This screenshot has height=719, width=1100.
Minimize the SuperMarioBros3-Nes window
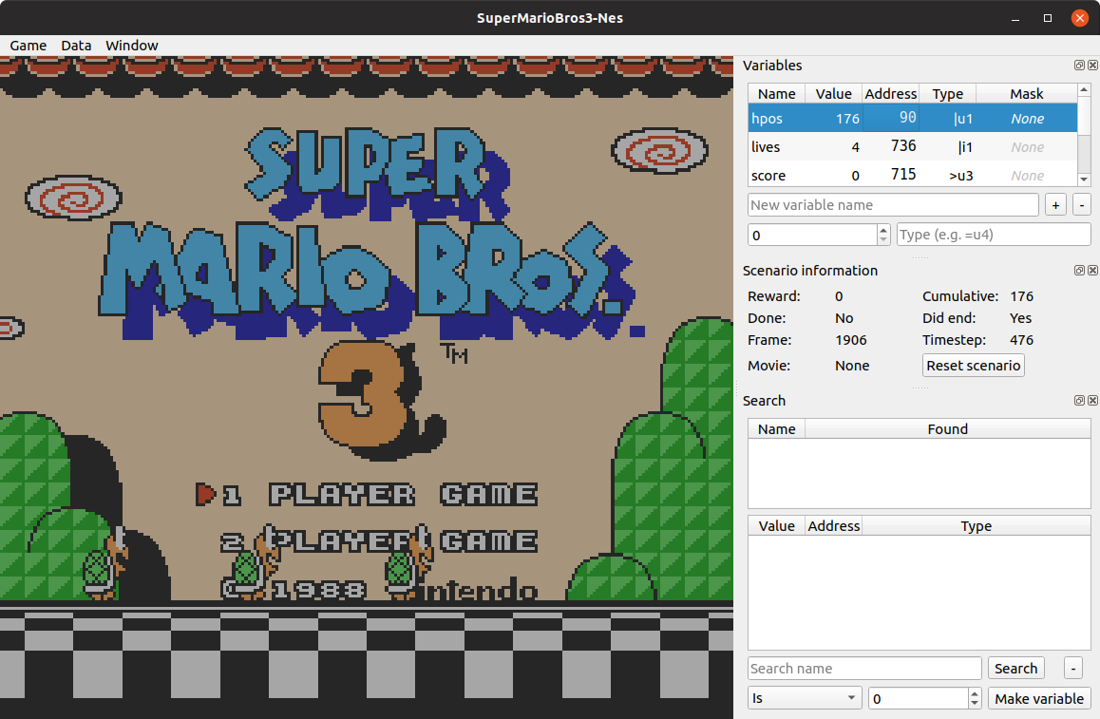1015,18
